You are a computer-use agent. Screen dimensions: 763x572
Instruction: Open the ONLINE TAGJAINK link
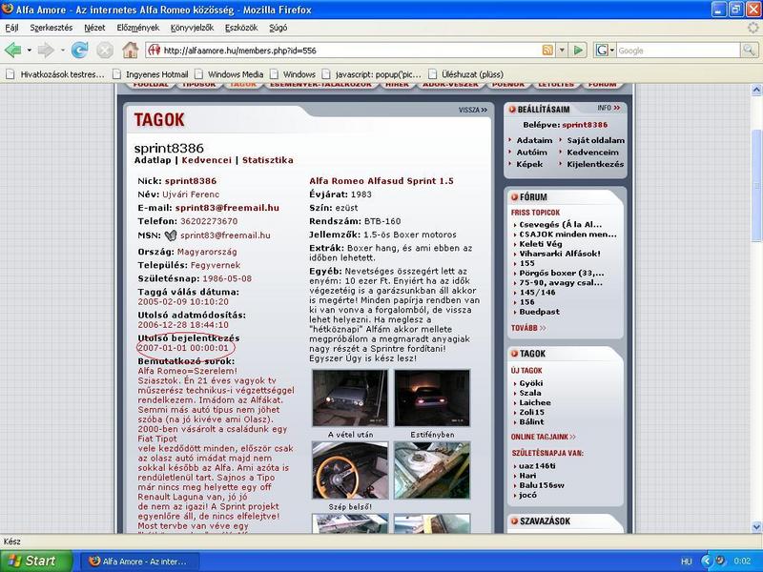point(543,437)
